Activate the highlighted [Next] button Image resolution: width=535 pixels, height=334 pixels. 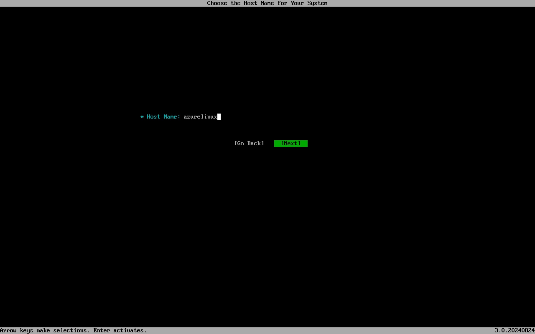click(291, 144)
